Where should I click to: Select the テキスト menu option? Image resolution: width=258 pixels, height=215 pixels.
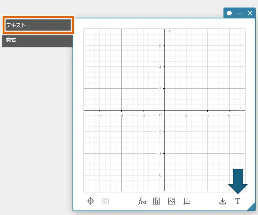[x=38, y=25]
